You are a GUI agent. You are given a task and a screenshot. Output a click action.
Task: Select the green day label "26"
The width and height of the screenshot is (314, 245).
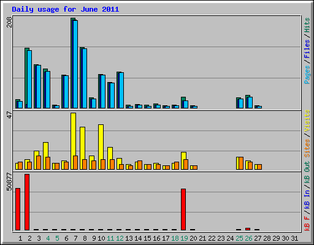click(x=248, y=238)
